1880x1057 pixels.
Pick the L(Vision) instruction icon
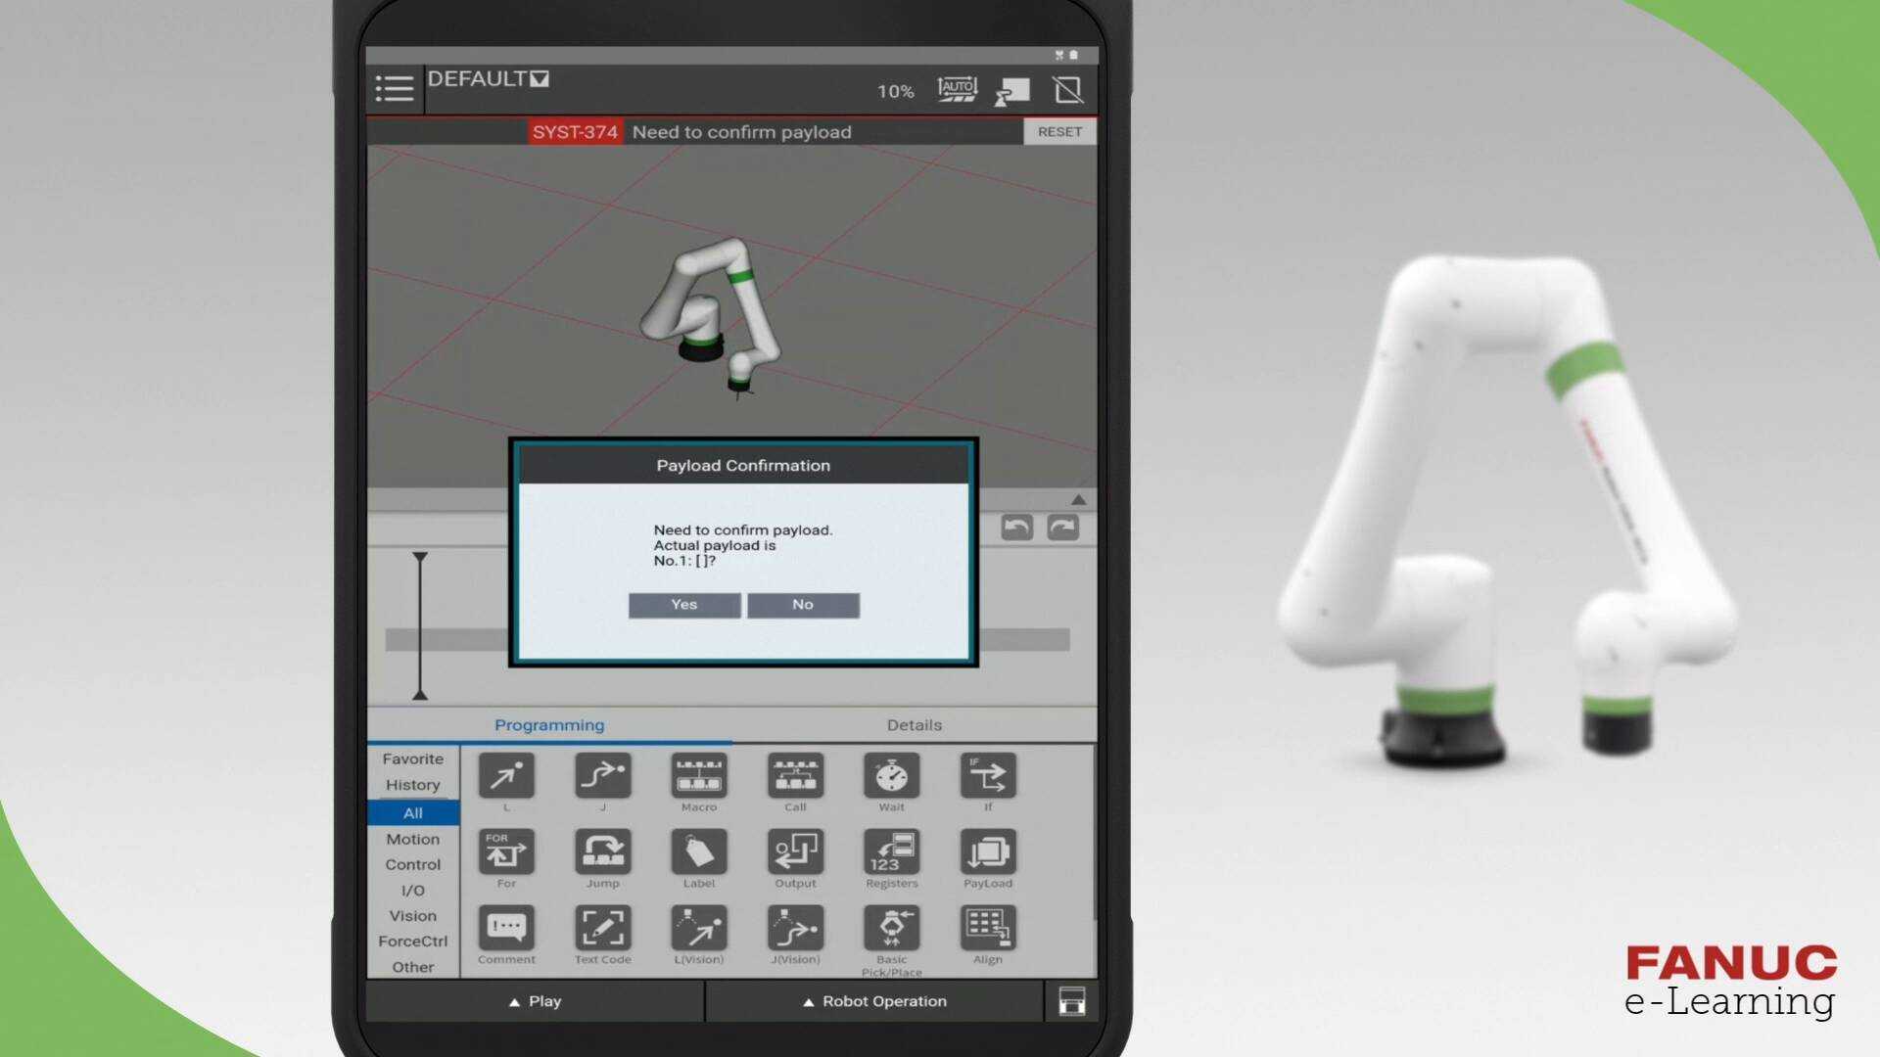point(699,928)
